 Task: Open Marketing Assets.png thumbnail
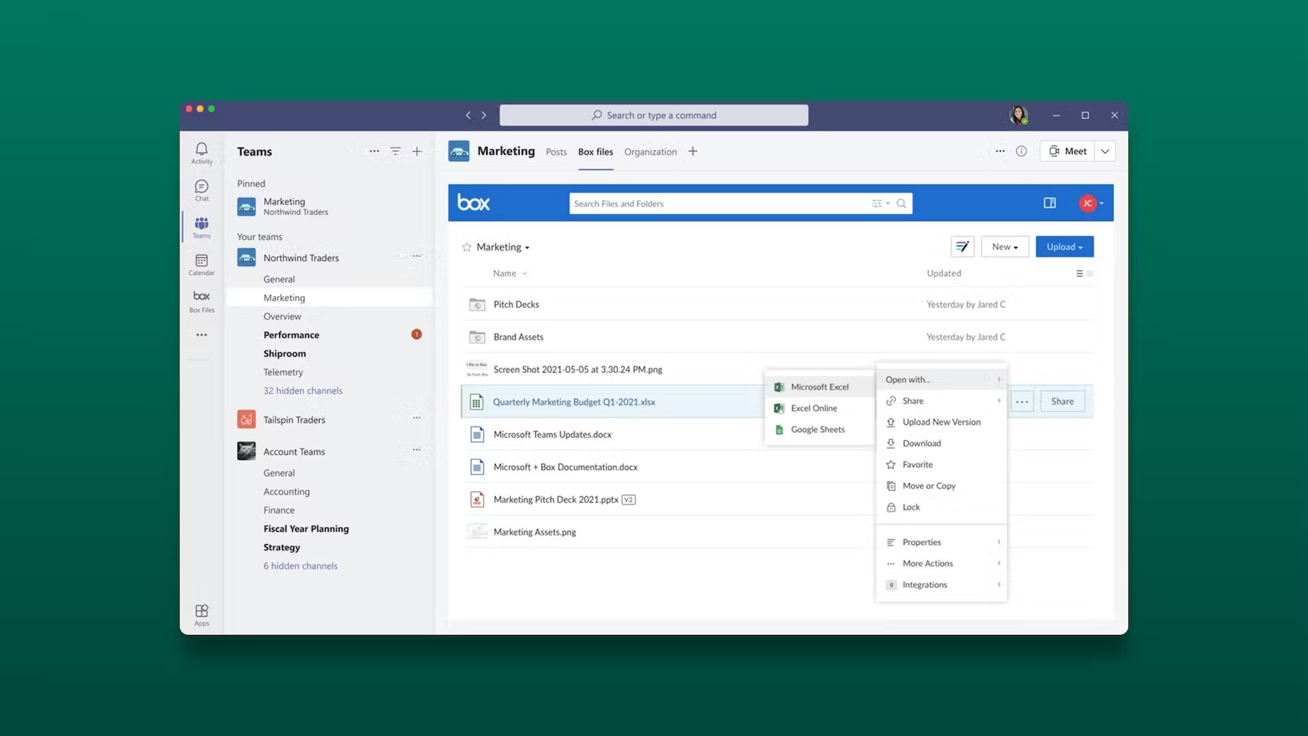pyautogui.click(x=477, y=532)
